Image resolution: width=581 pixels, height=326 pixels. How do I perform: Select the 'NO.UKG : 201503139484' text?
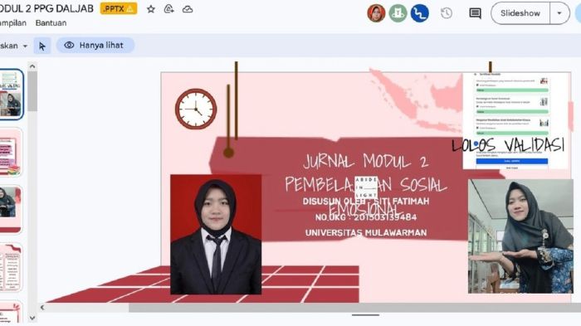click(366, 217)
